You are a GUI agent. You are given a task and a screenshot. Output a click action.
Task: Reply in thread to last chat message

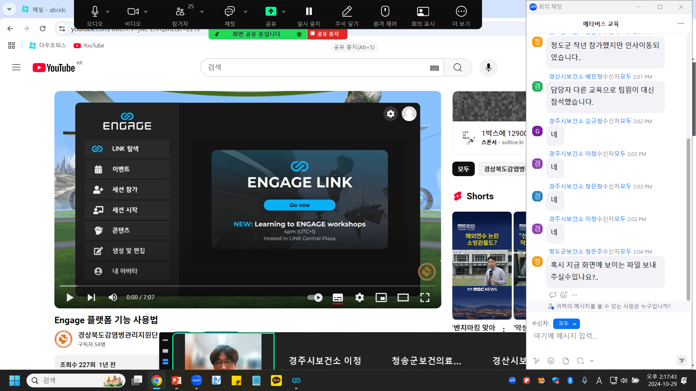pos(552,295)
